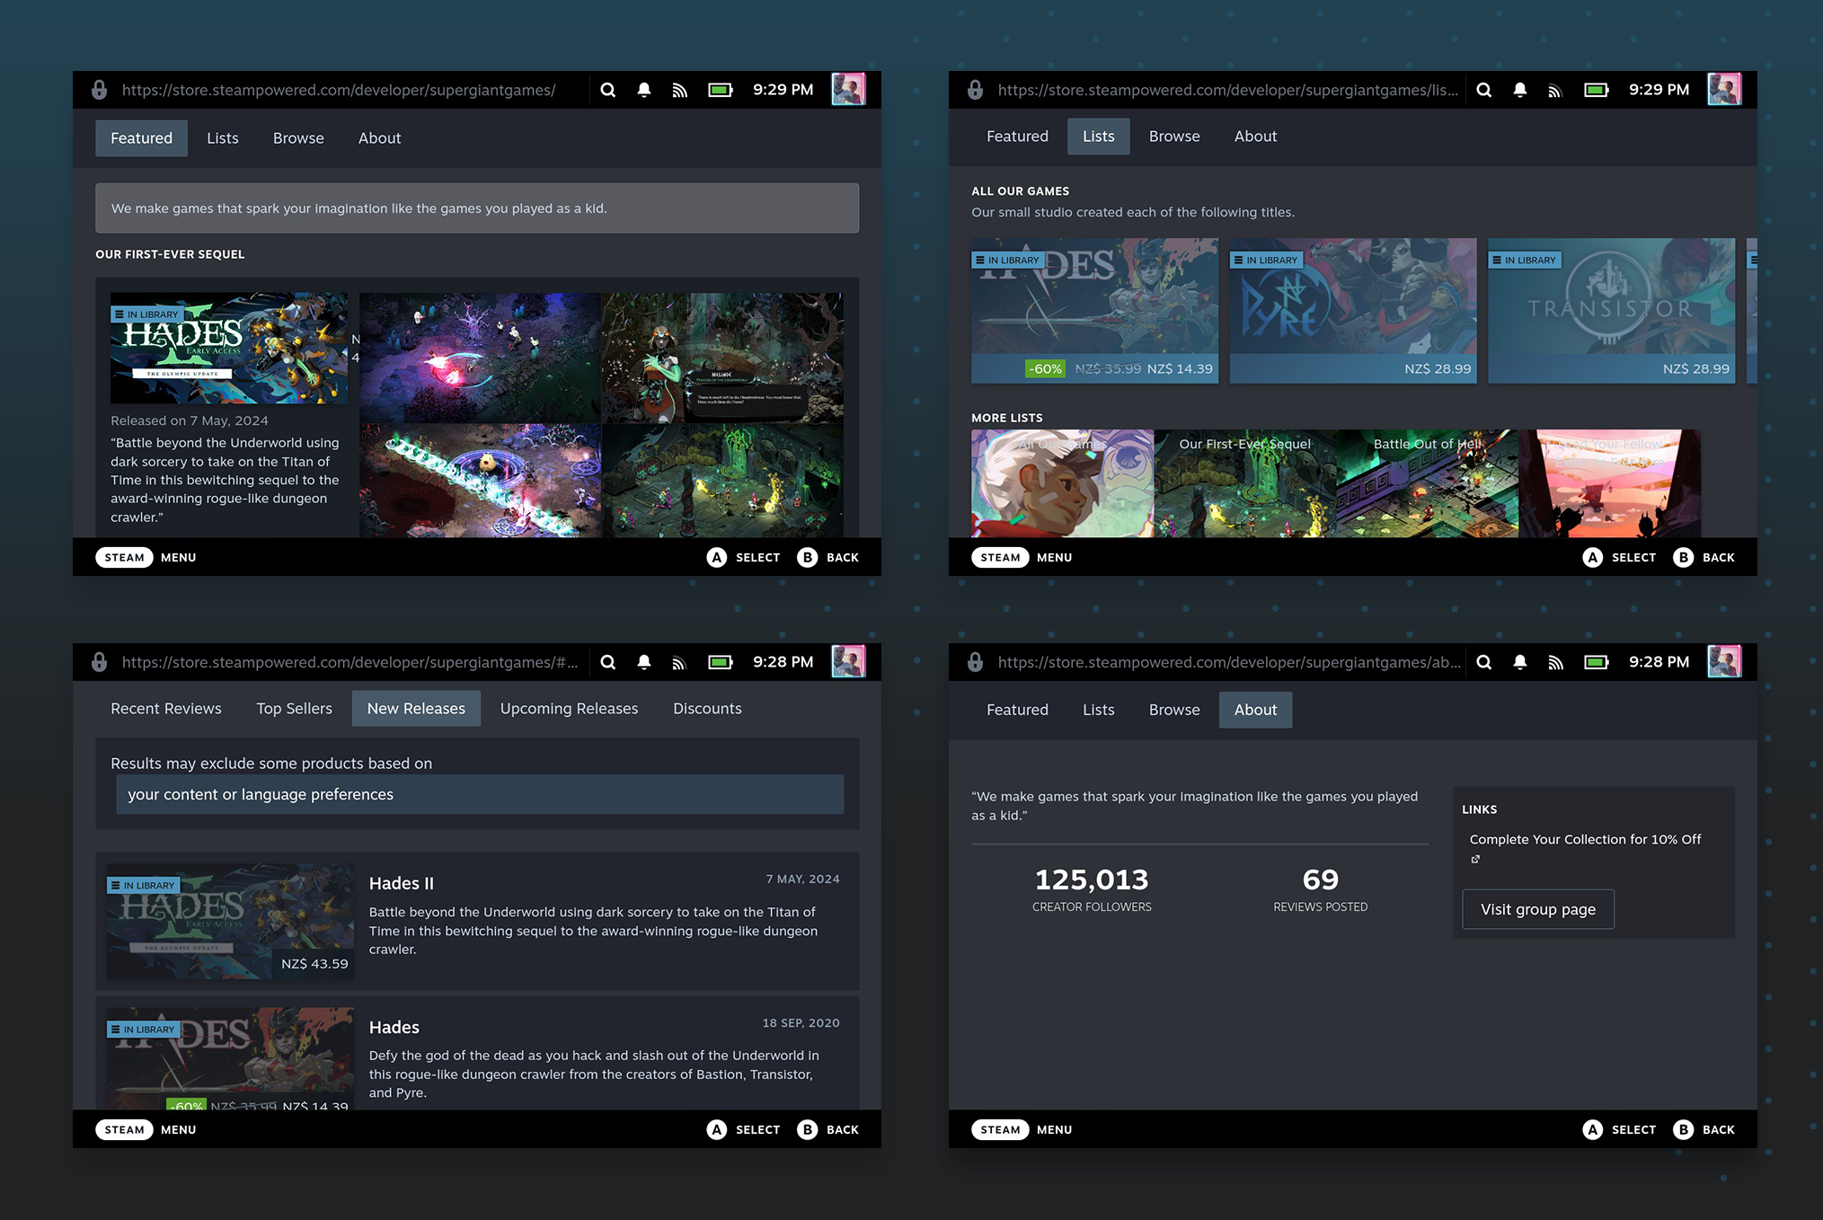Viewport: 1823px width, 1220px height.
Task: Click the A Select icon in the About panel footer
Action: tap(1592, 1129)
